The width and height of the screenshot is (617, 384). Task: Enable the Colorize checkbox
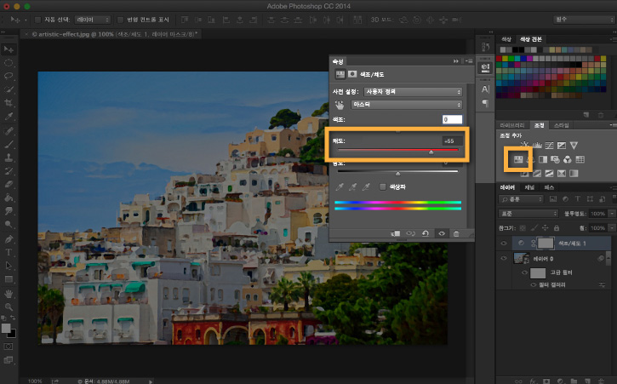[x=382, y=186]
